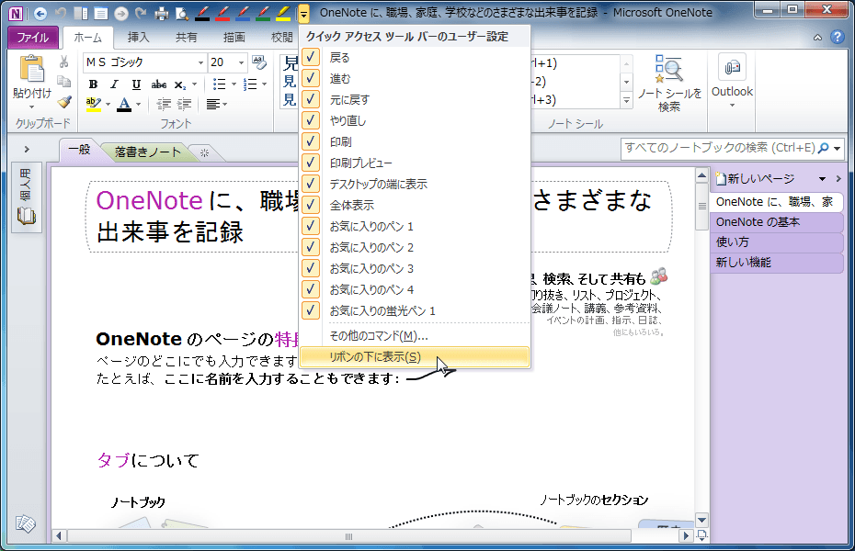Uncheck お気に入りのペン 1 menu item
The image size is (855, 551).
tap(311, 226)
